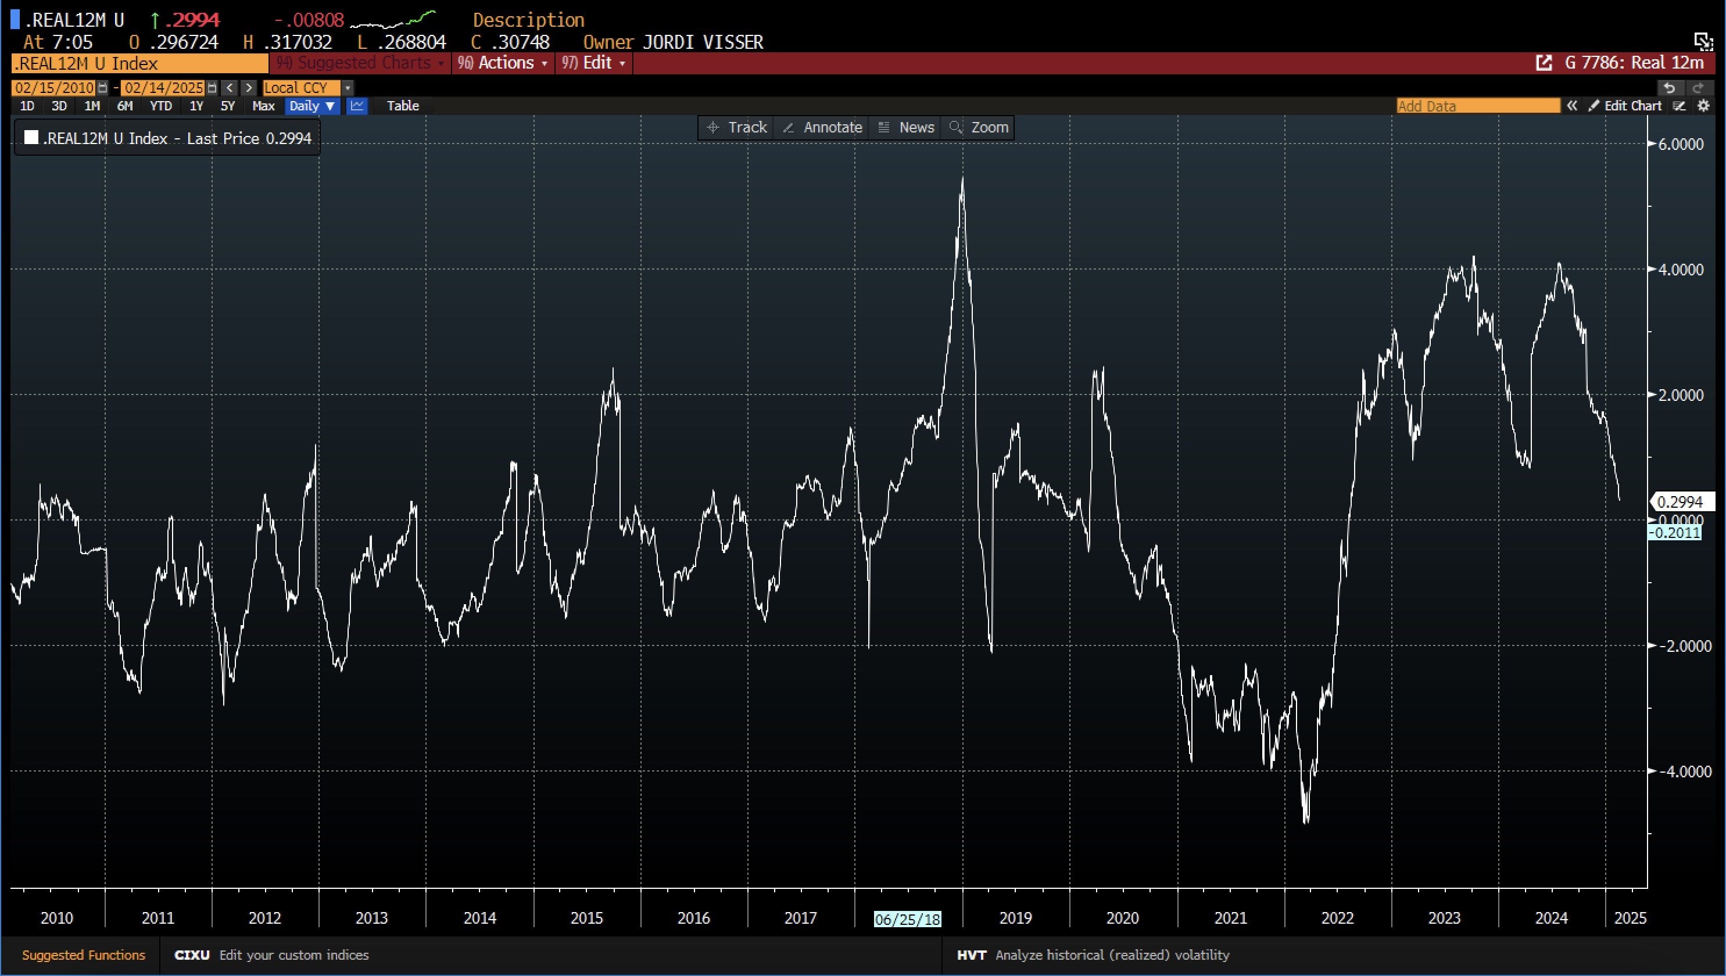This screenshot has width=1726, height=976.
Task: Open end date calendar picker
Action: 212,88
